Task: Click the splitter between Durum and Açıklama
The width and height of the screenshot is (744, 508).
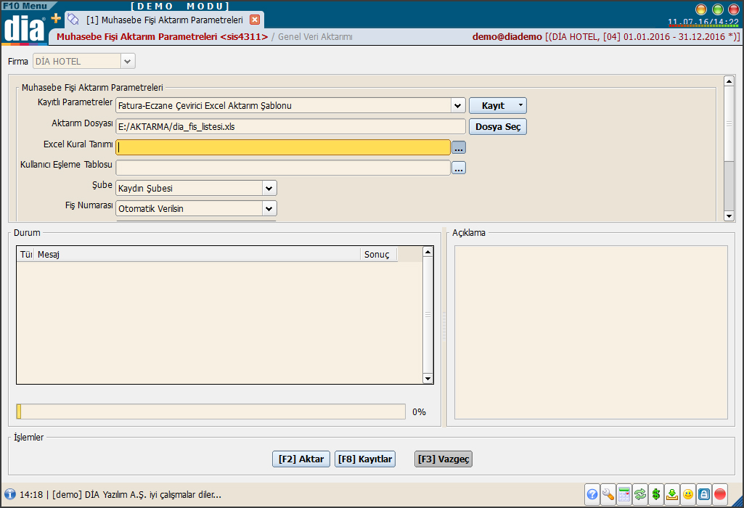Action: point(444,327)
